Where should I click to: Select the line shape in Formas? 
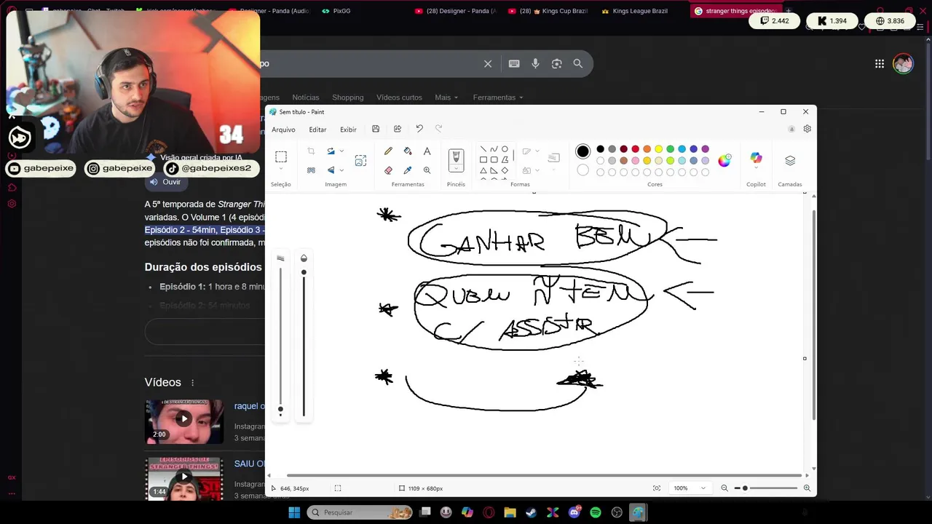(483, 149)
